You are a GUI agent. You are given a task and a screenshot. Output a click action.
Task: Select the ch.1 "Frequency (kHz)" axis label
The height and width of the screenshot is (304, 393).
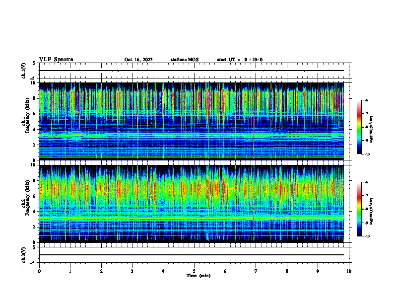[27, 115]
